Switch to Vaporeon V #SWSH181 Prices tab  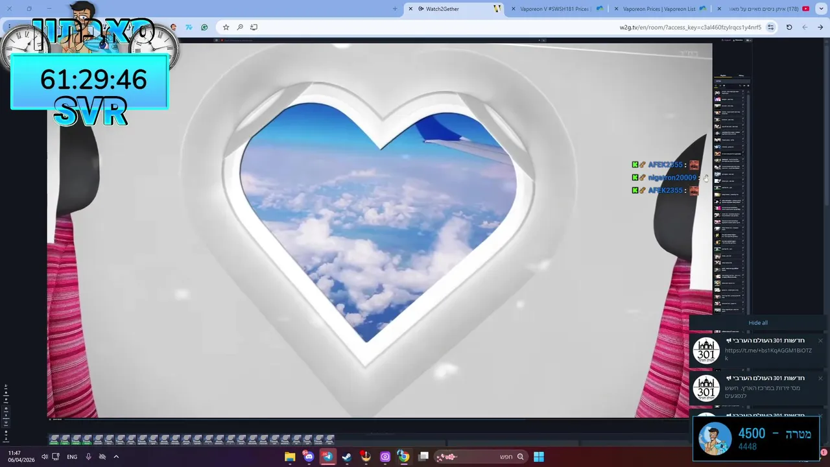pyautogui.click(x=556, y=9)
